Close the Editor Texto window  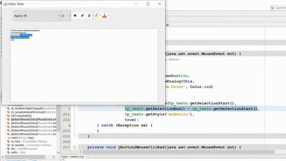point(160,4)
